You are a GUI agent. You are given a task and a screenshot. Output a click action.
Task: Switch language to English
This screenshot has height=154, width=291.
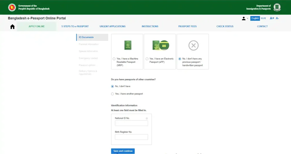coord(255,18)
